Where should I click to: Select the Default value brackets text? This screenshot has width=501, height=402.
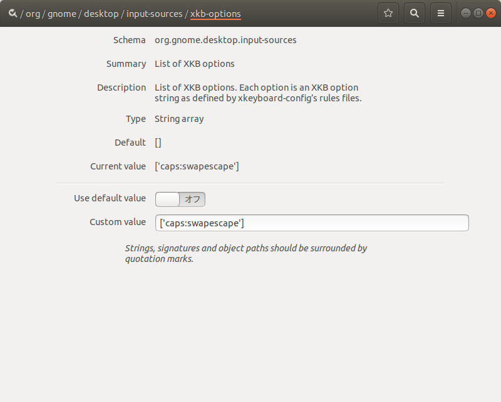click(158, 142)
